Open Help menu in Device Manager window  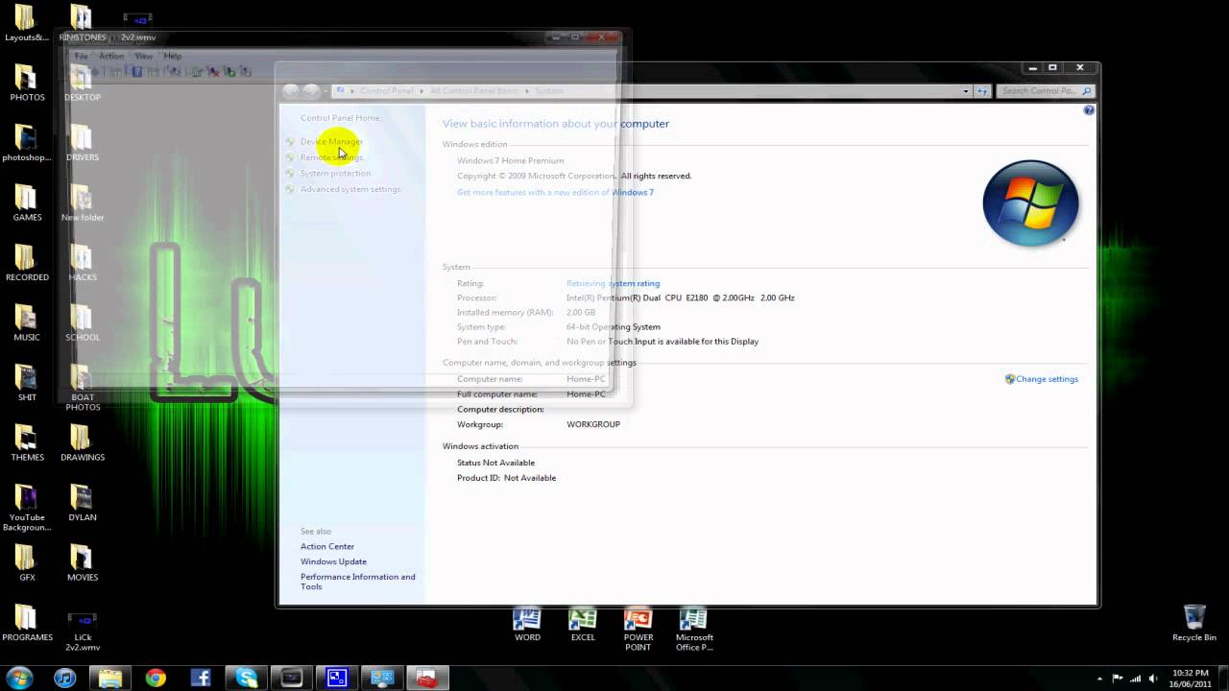pos(173,56)
